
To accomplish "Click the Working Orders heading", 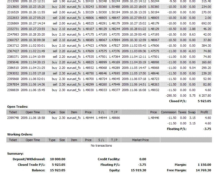I will [x=20, y=134].
